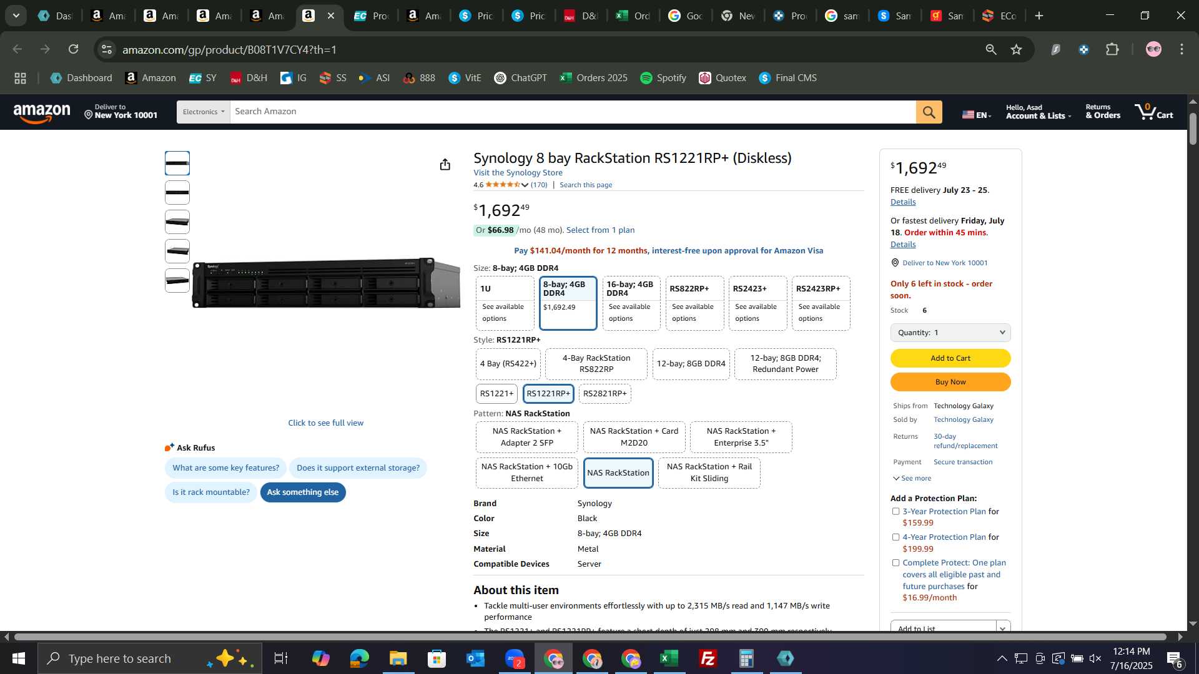The image size is (1199, 674).
Task: Select NAS RackStation + 10Gb Ethernet pattern
Action: point(526,472)
